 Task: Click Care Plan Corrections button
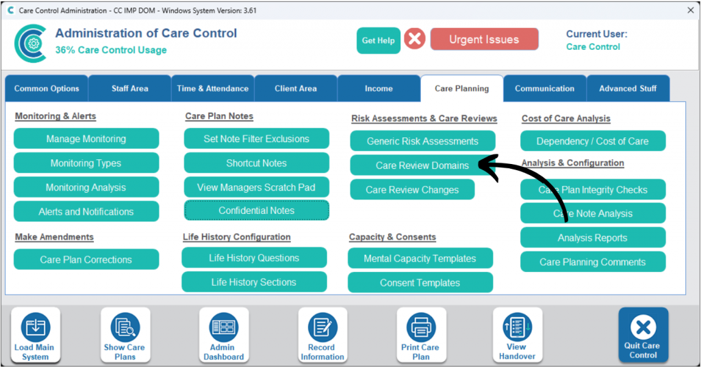[86, 260]
